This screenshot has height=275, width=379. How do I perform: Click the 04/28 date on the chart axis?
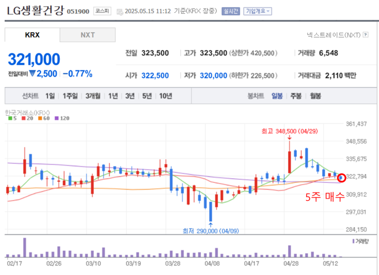coord(291,263)
